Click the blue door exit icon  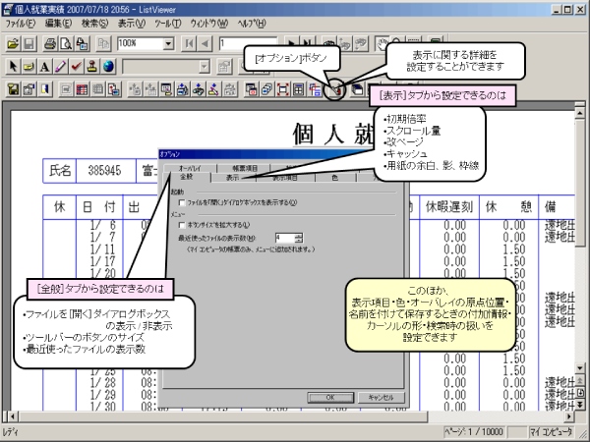(45, 89)
